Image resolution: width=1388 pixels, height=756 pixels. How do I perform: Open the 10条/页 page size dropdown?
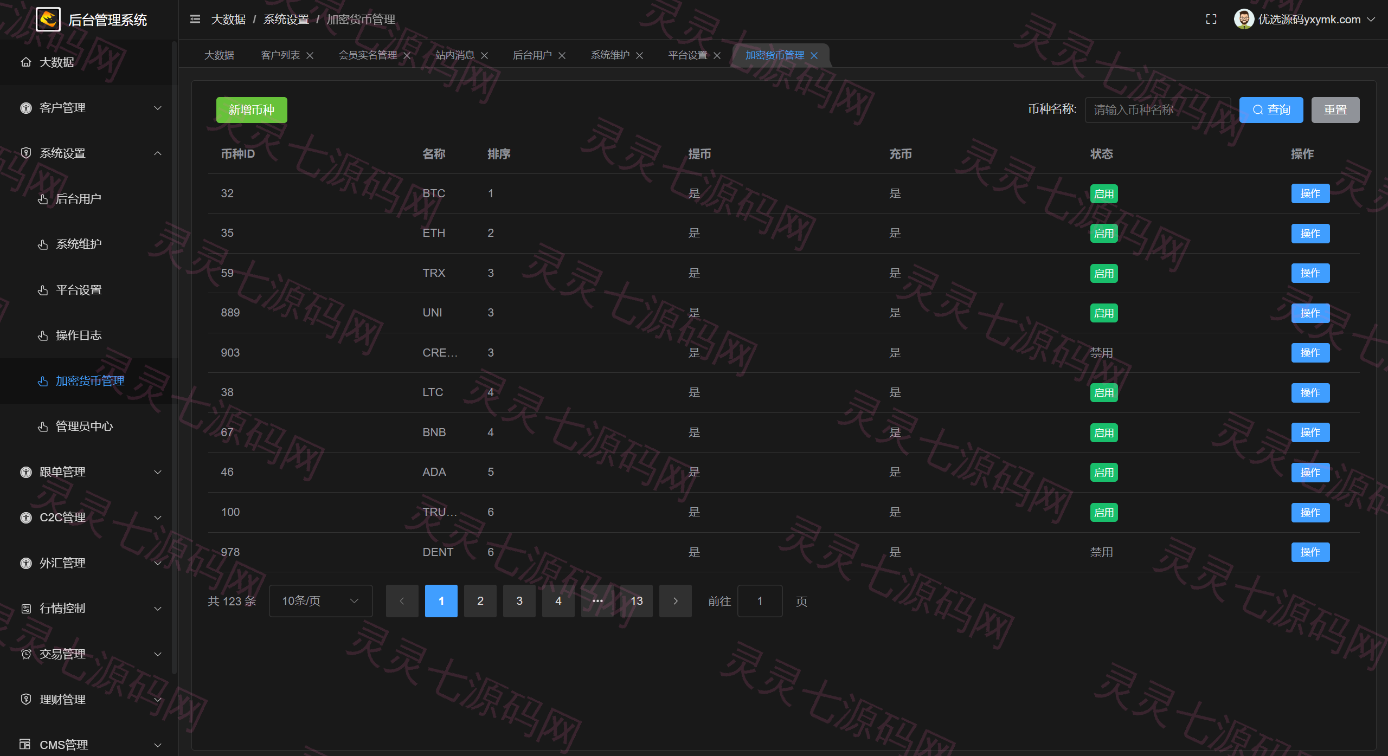pos(321,601)
